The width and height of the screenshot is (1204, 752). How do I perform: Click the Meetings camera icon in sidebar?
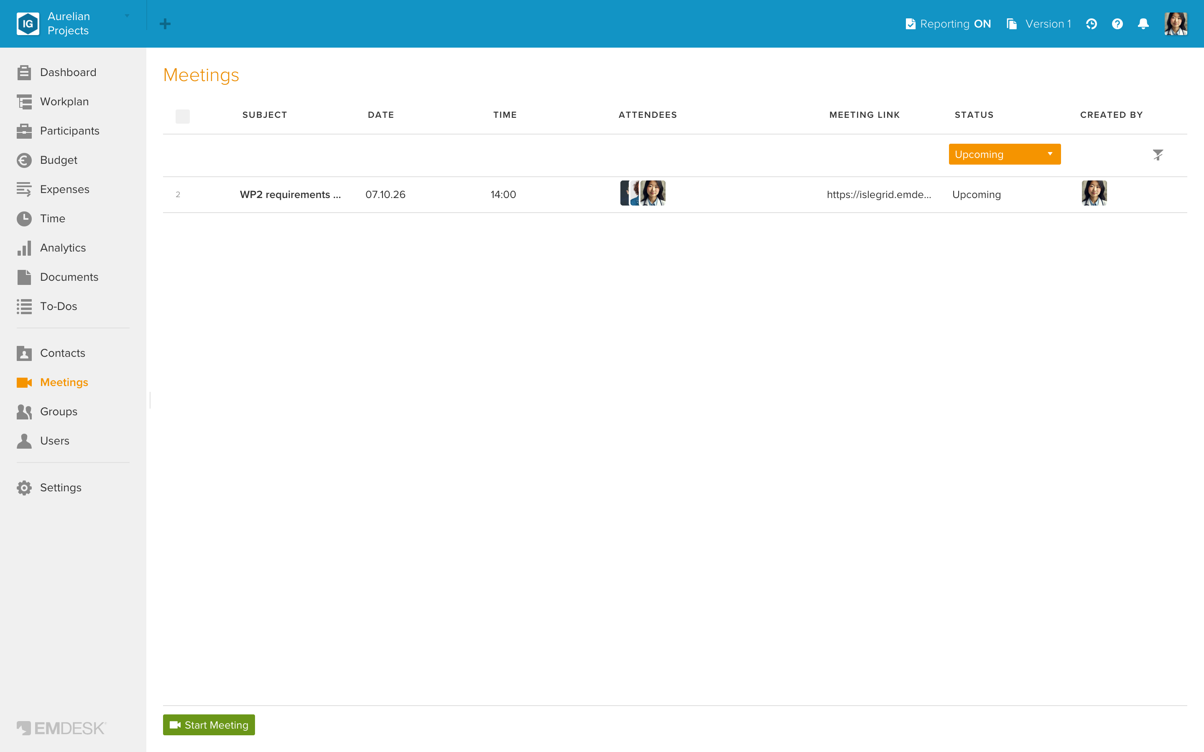[24, 382]
